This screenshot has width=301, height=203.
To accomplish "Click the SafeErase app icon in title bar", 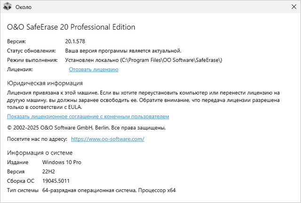I will click(x=7, y=7).
